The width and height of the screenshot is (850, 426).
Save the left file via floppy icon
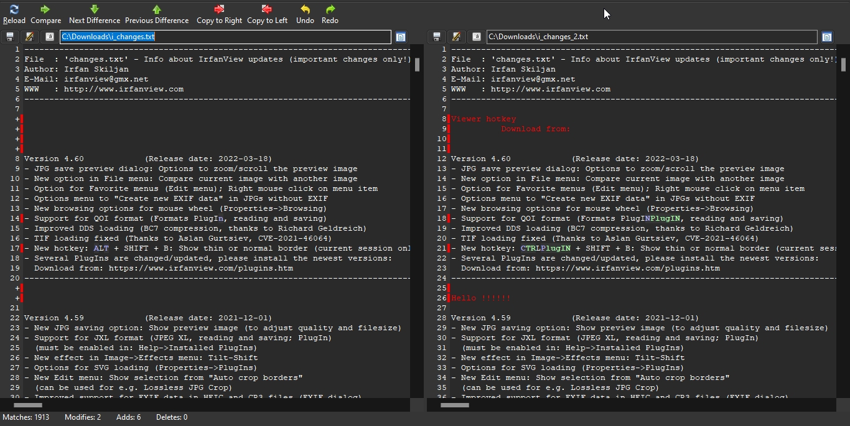coord(9,37)
